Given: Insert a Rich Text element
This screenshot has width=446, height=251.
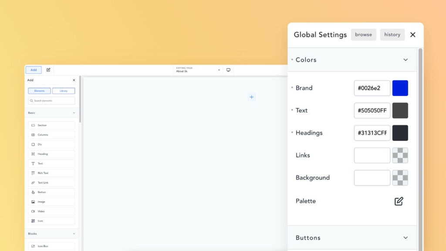Looking at the screenshot, I should (x=51, y=173).
